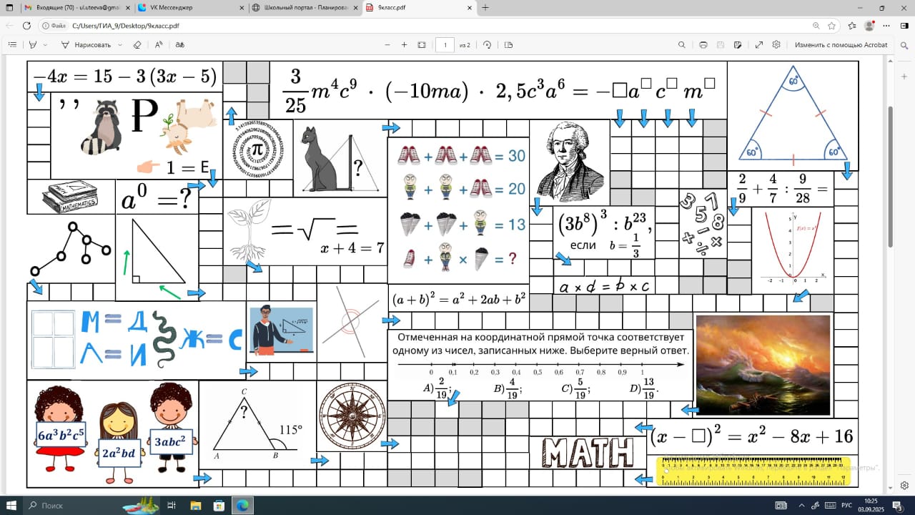Open find in PDF search icon

(682, 44)
